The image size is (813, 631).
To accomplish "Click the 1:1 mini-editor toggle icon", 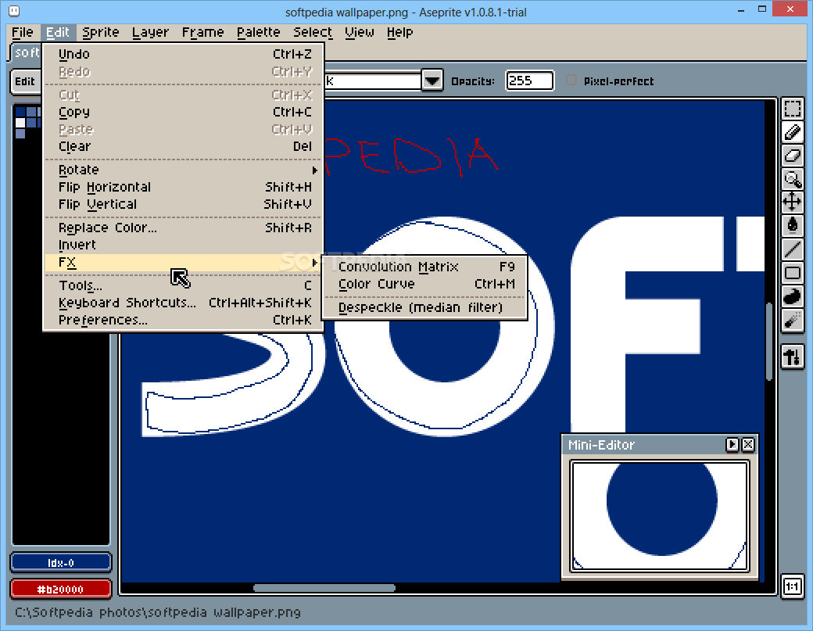I will 792,587.
